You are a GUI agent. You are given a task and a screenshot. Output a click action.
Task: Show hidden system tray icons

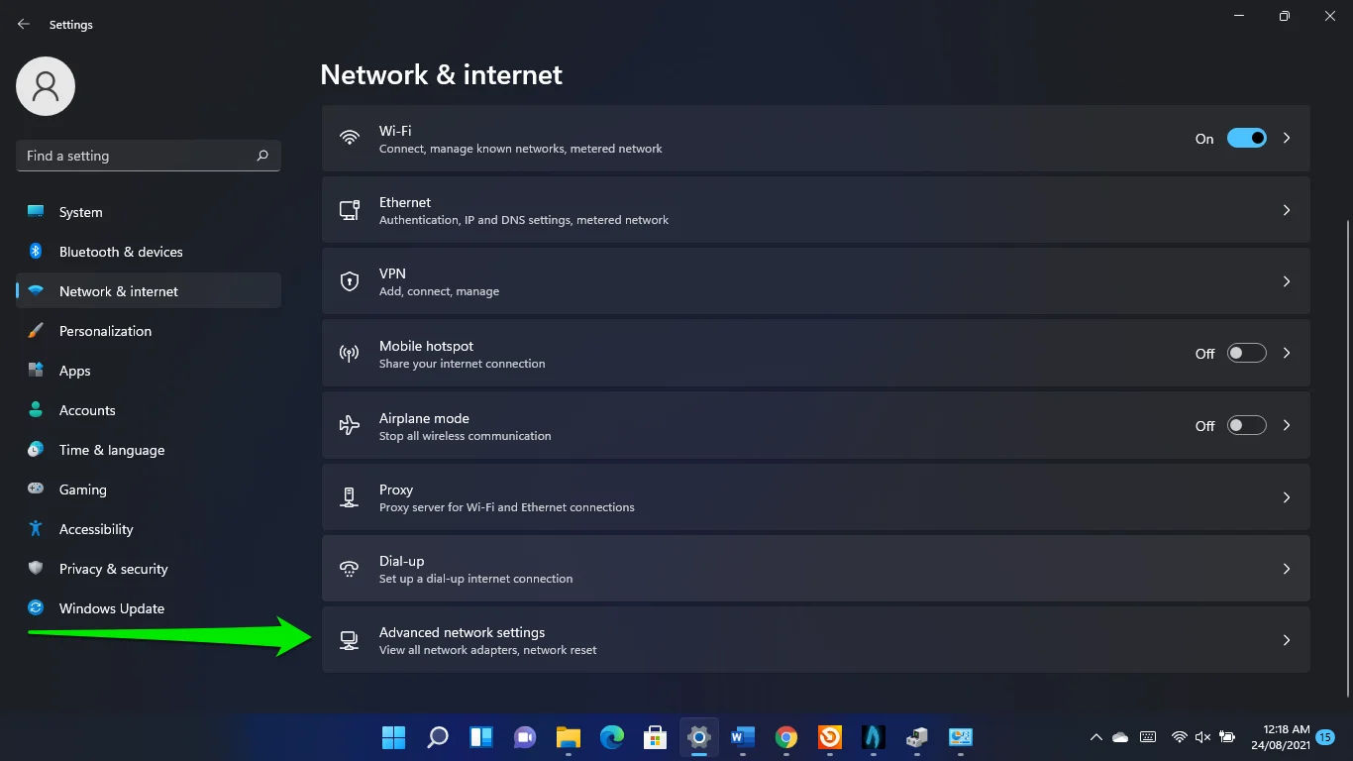pos(1095,737)
